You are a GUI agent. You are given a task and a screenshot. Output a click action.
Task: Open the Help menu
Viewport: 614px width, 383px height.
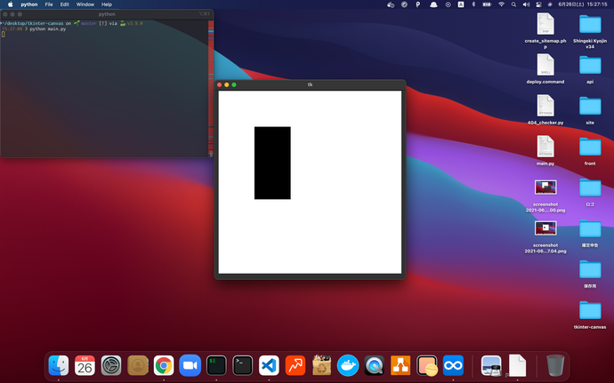[107, 4]
